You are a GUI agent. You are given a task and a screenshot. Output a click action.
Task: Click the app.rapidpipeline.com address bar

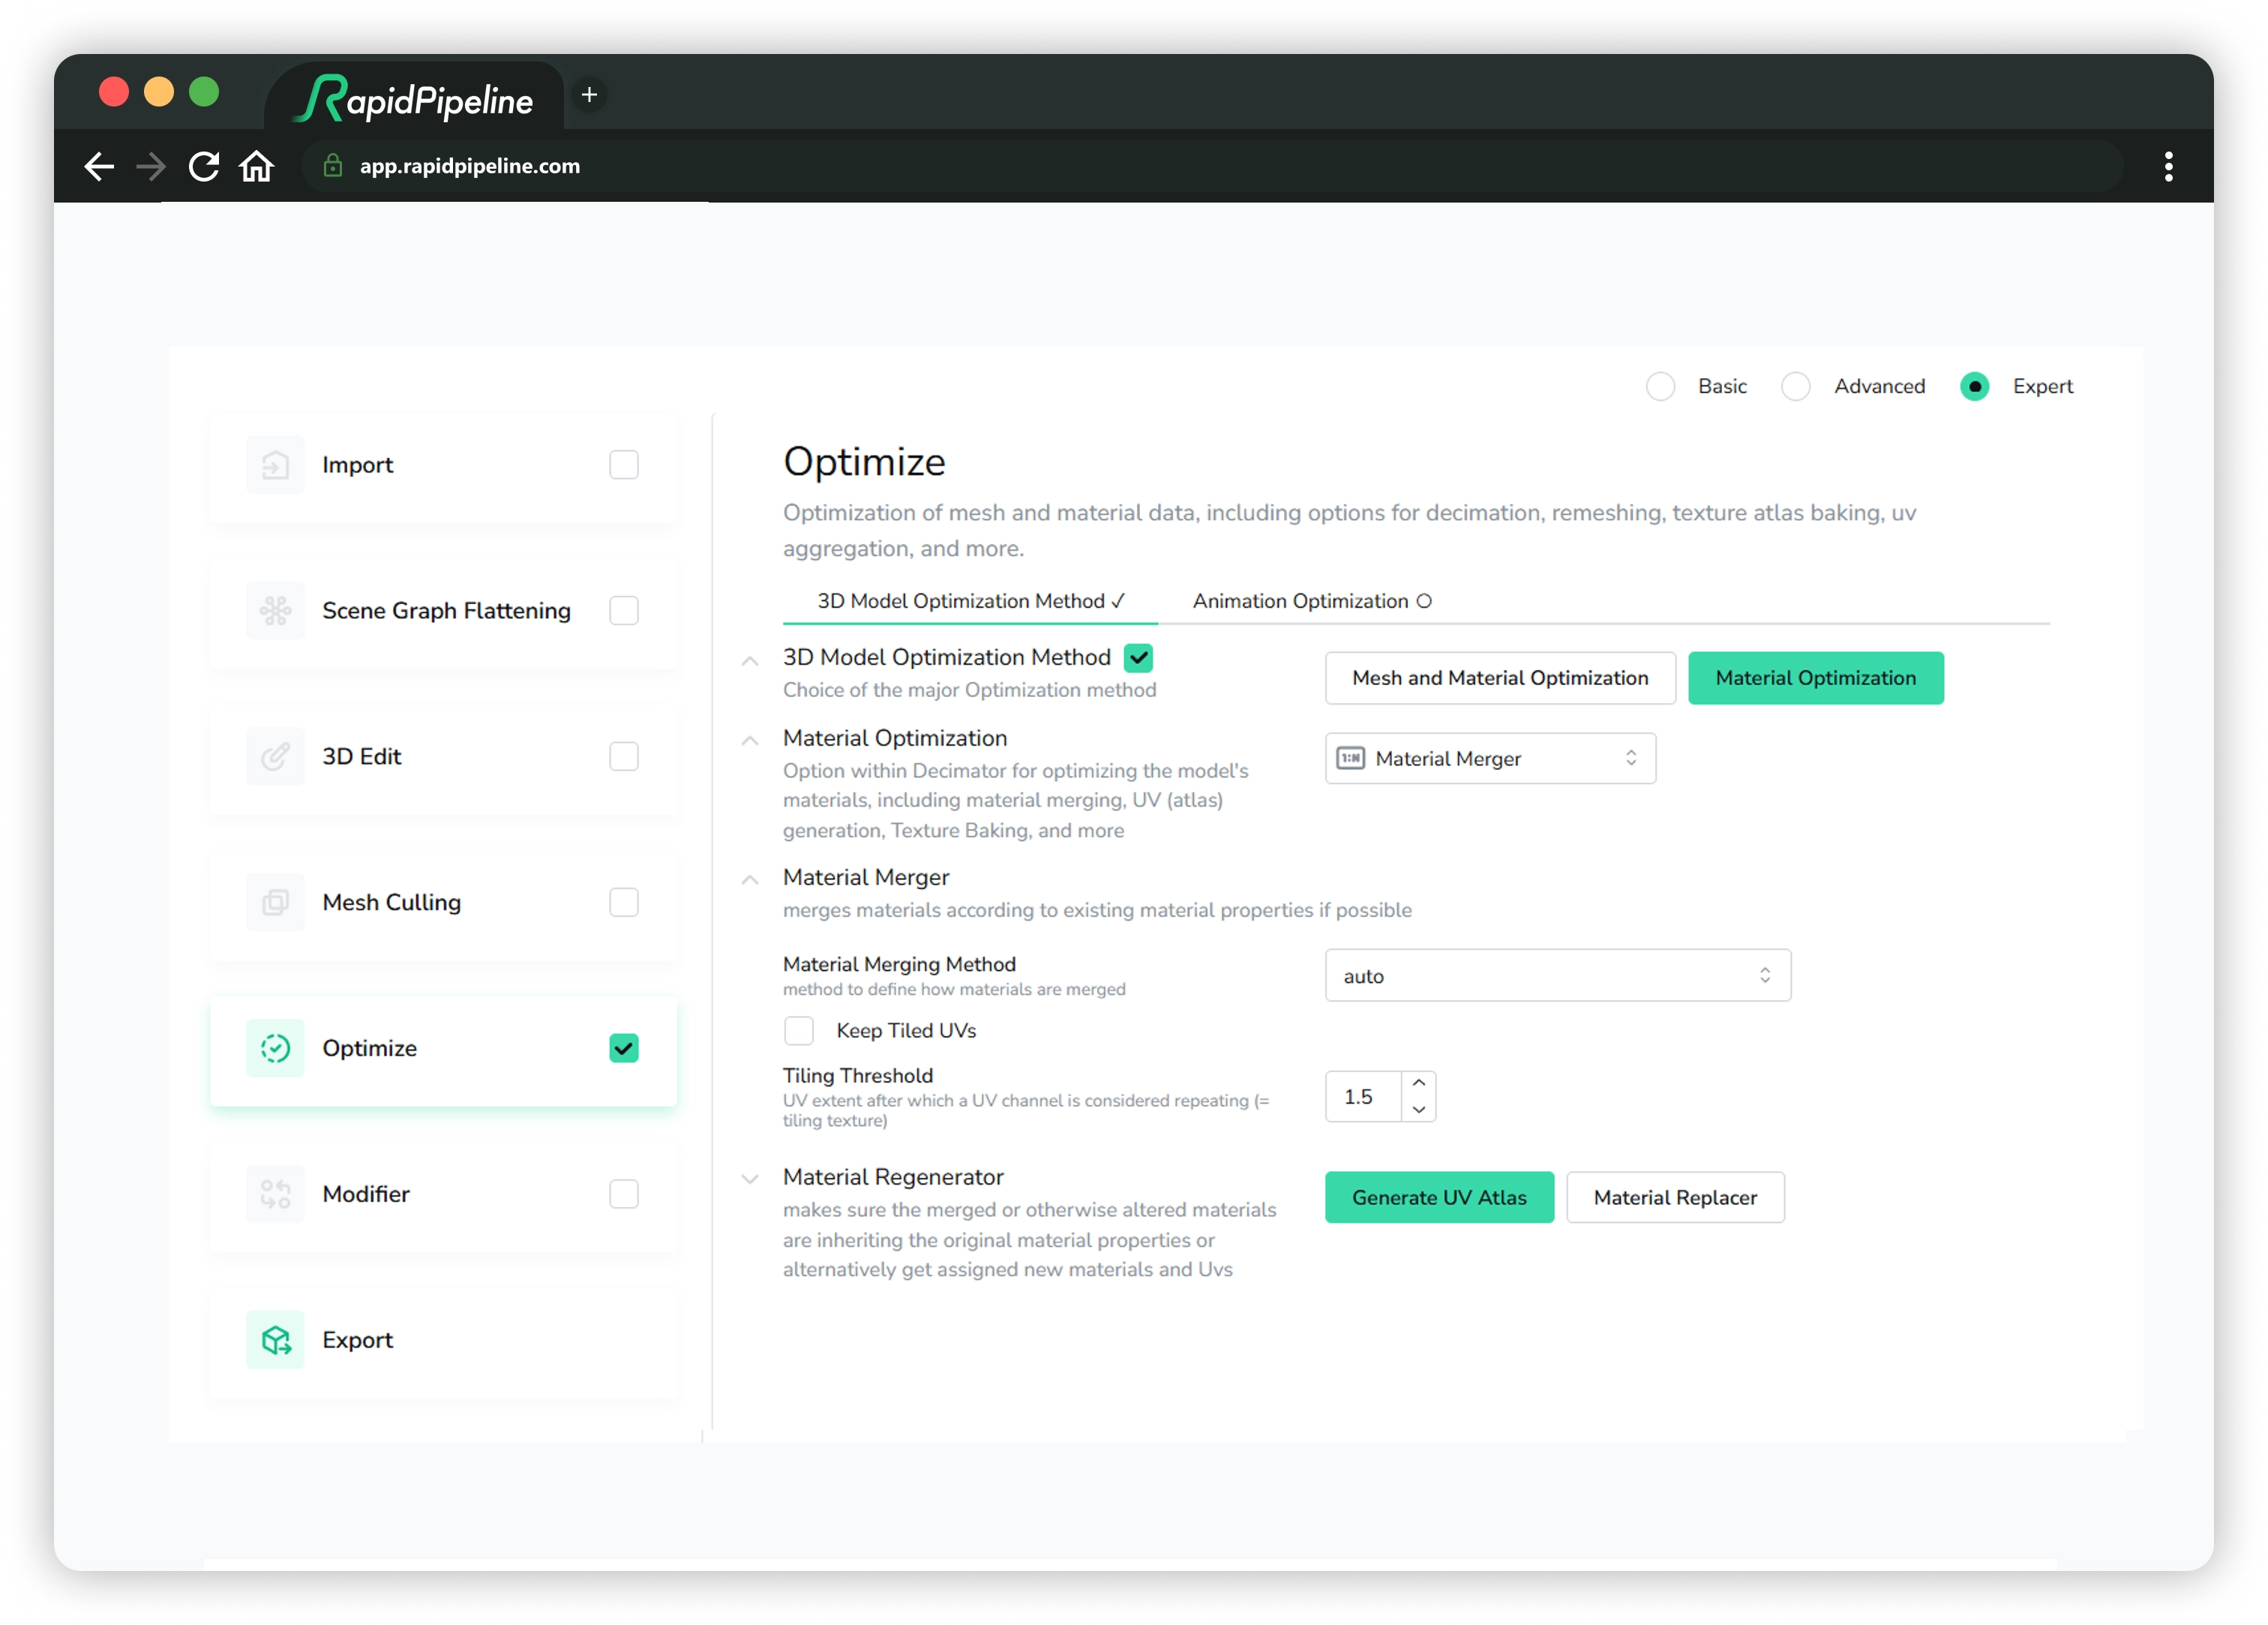point(1213,166)
